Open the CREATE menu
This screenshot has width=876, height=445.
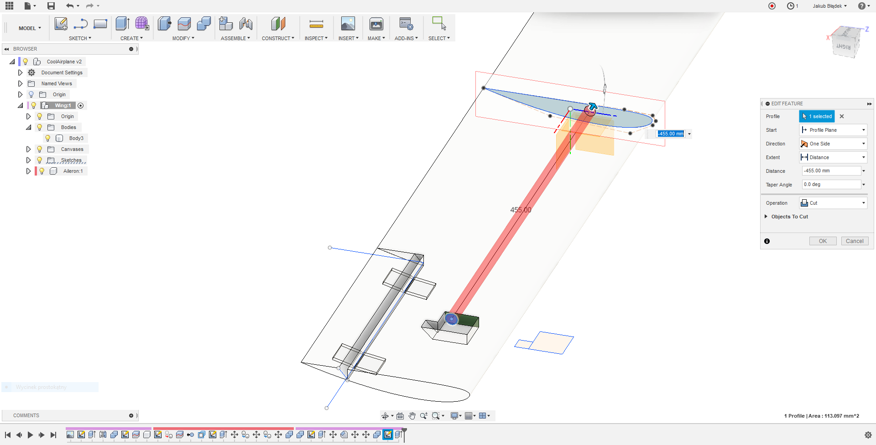pyautogui.click(x=131, y=38)
